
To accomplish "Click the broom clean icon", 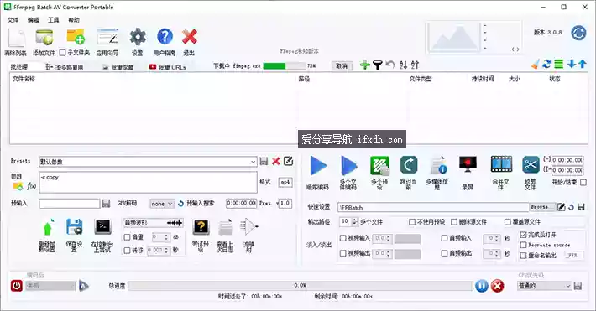I will [536, 65].
